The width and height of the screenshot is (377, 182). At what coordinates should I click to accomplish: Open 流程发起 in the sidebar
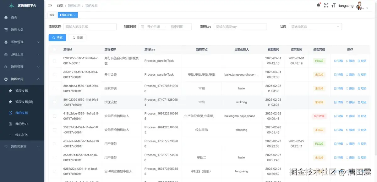pos(22,91)
